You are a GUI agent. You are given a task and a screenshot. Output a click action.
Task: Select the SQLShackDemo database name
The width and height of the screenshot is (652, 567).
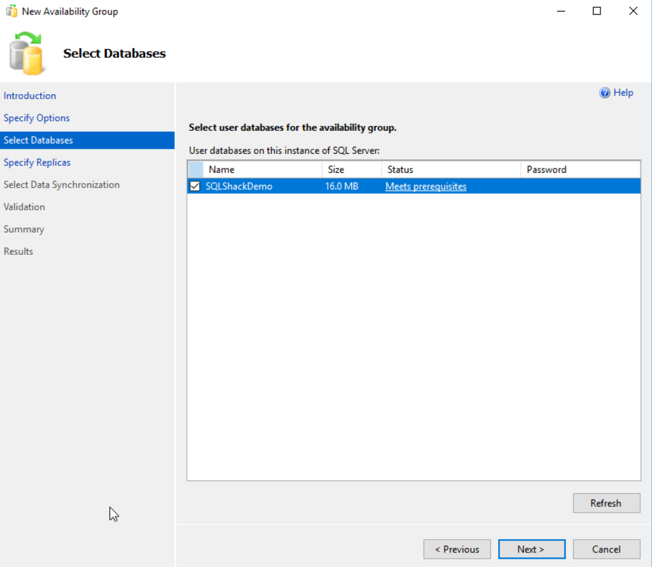[x=239, y=186]
